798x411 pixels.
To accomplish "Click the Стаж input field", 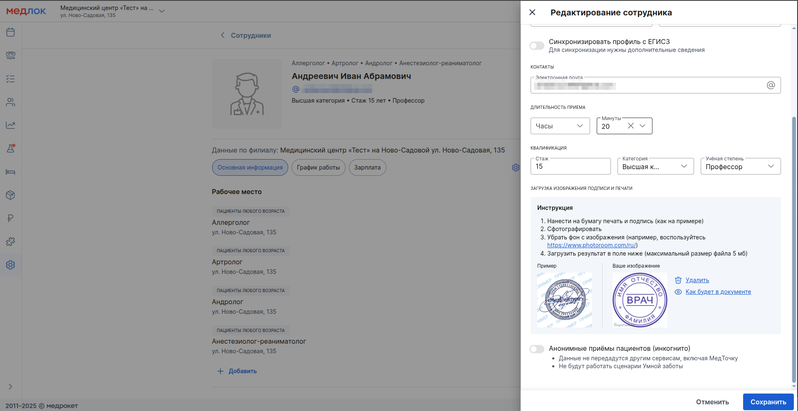I will 570,166.
